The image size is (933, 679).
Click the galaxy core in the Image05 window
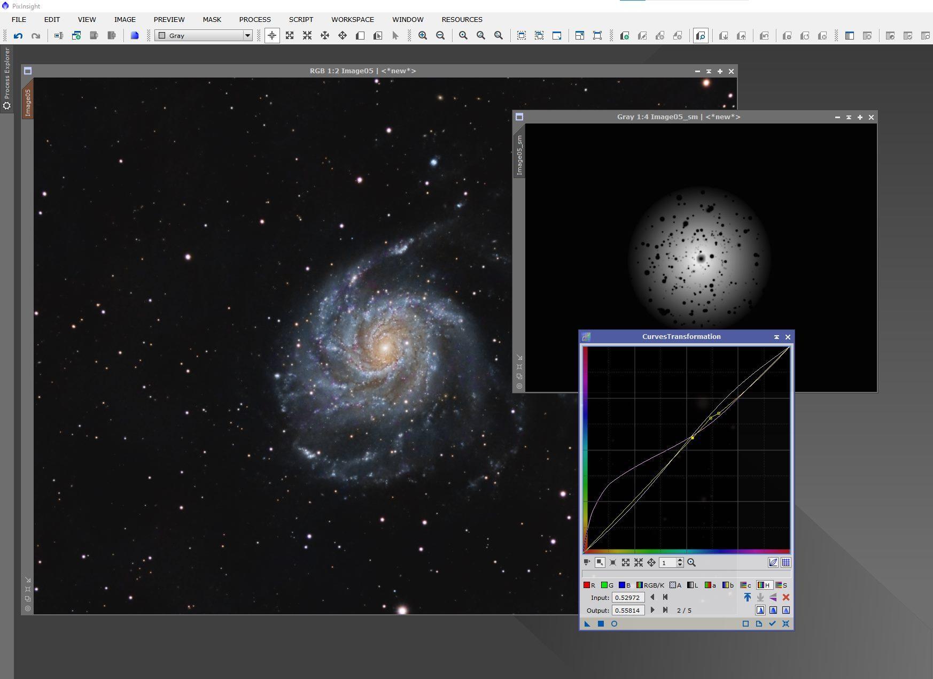point(384,348)
